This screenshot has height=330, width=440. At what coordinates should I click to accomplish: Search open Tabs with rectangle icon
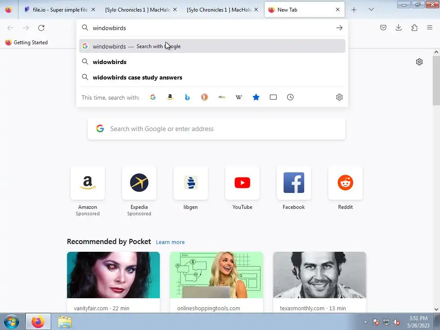(x=273, y=97)
